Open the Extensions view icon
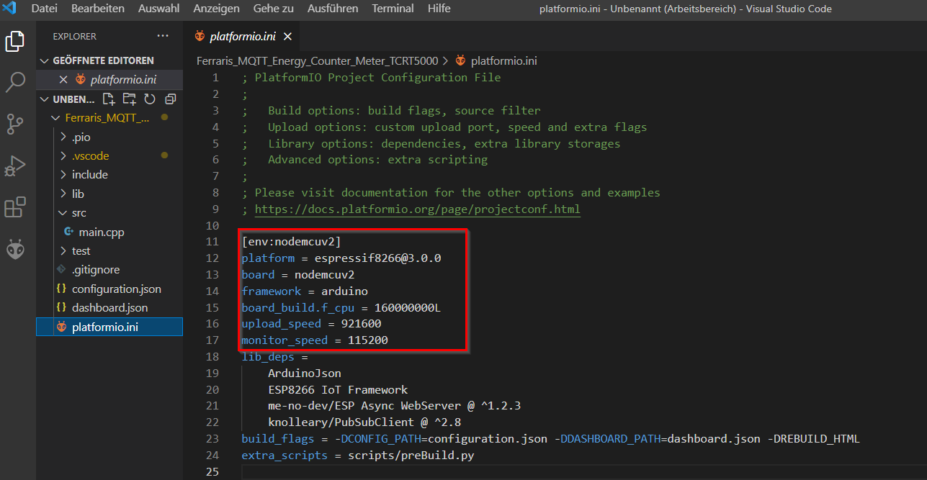Image resolution: width=927 pixels, height=480 pixels. pos(15,207)
